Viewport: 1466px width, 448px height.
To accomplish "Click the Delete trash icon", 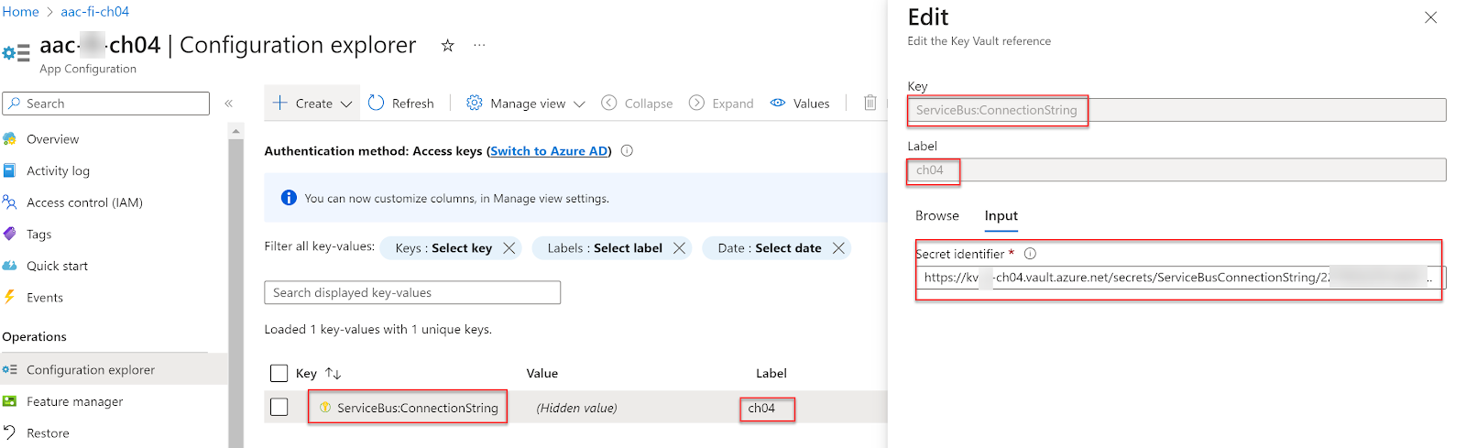I will pyautogui.click(x=870, y=104).
